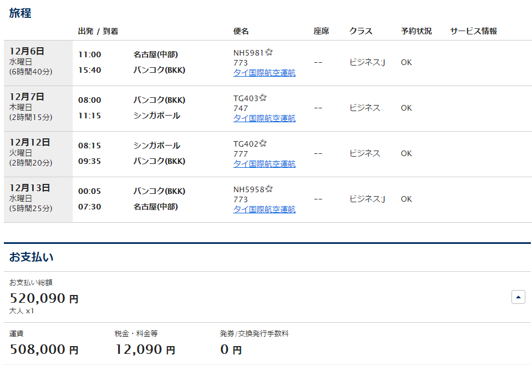Click Star Alliance icon beside flight NH5981
The height and width of the screenshot is (365, 532).
[269, 52]
